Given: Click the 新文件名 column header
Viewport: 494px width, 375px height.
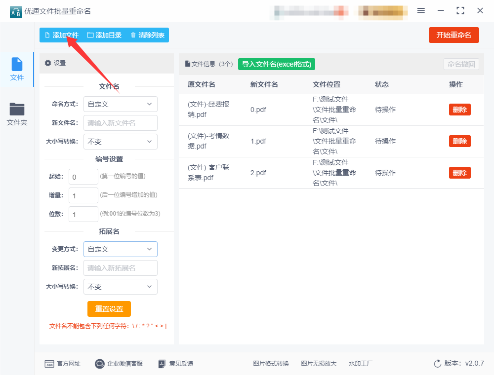Looking at the screenshot, I should [264, 84].
